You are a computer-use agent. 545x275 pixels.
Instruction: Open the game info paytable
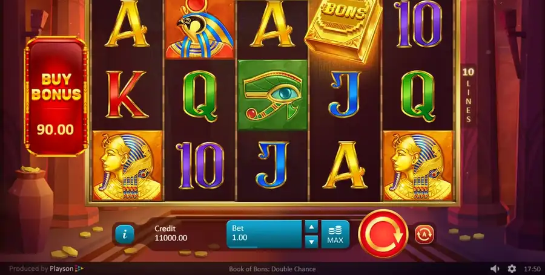[x=124, y=235]
